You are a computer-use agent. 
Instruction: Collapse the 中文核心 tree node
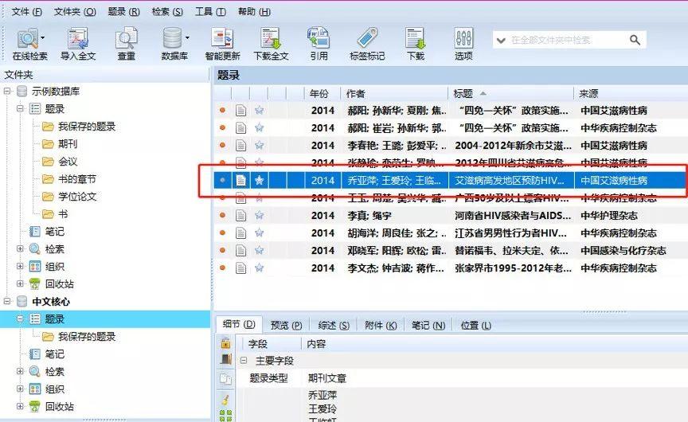click(7, 301)
